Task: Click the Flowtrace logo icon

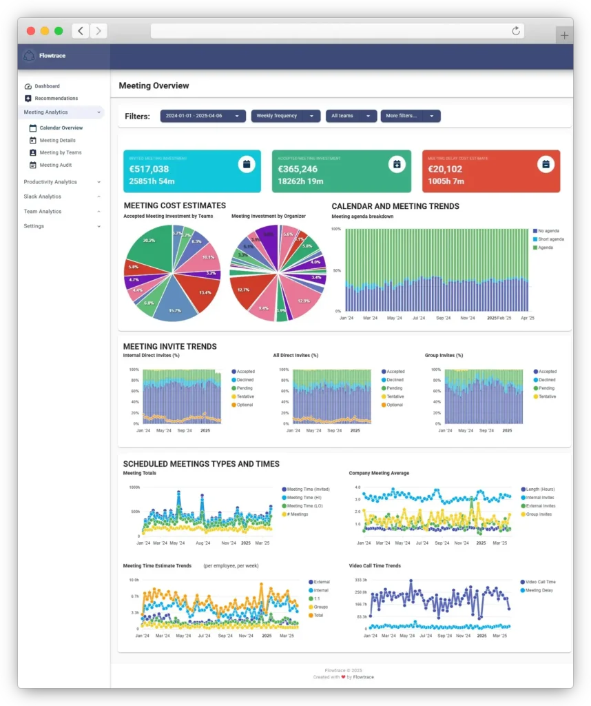Action: click(x=29, y=56)
